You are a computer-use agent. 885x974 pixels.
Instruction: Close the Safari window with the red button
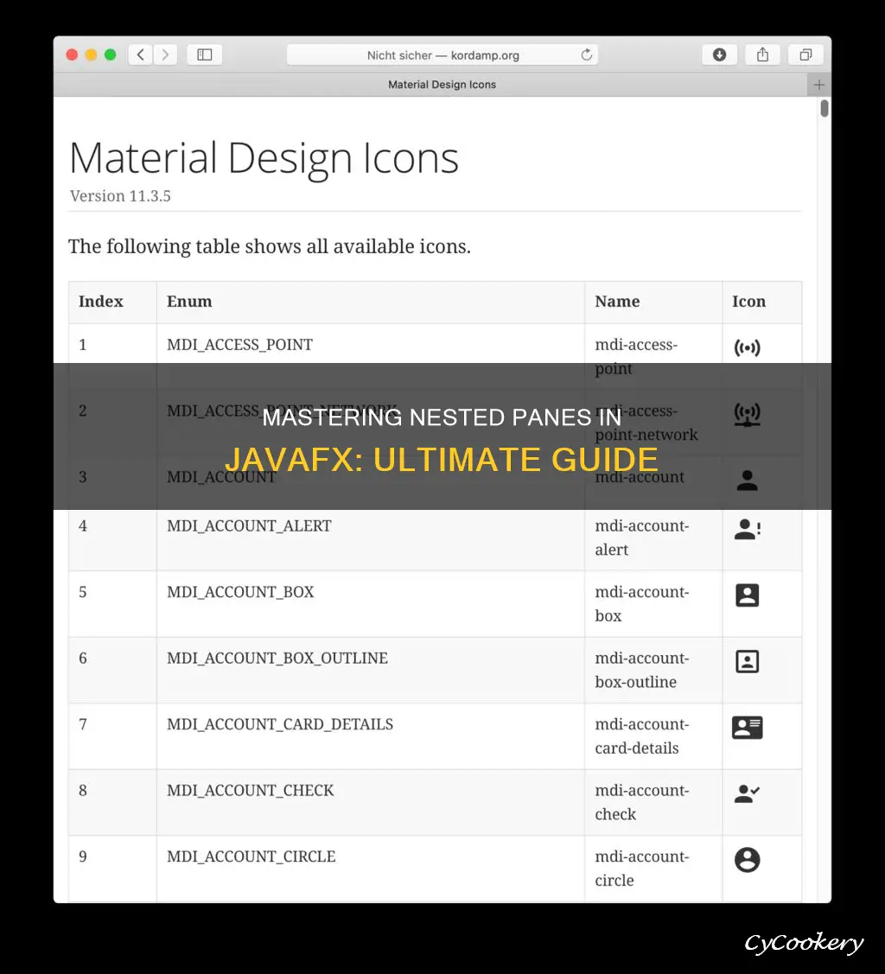72,54
